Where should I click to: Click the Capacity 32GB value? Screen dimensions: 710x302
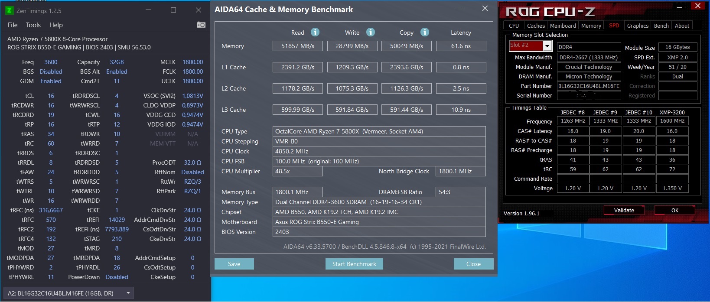point(117,62)
